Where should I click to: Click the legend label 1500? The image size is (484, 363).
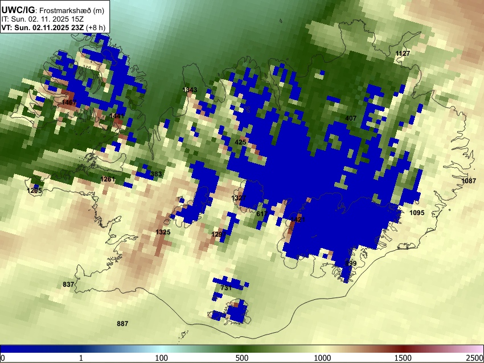point(403,358)
